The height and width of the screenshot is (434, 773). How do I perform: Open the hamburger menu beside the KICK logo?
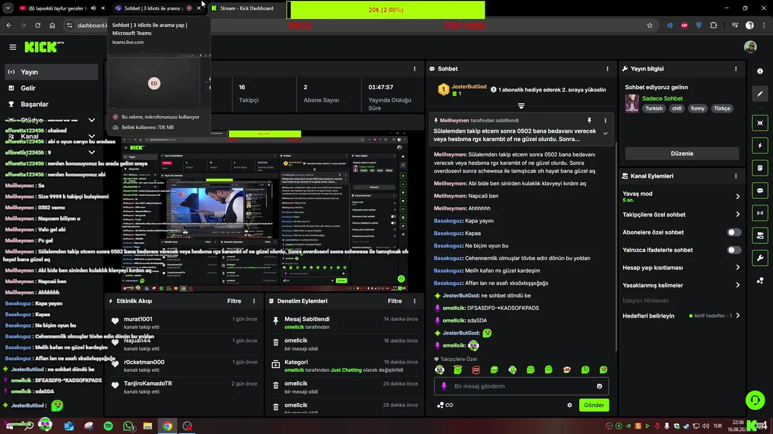(x=13, y=47)
